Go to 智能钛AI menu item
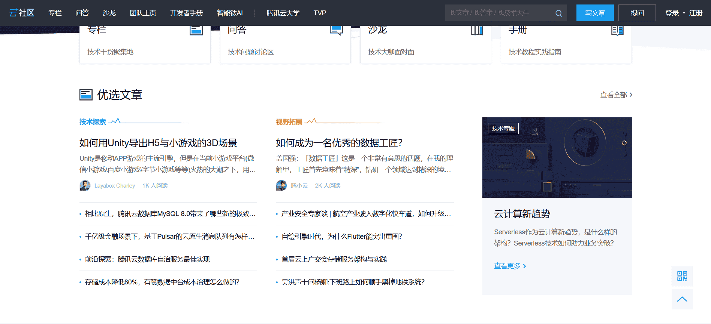The width and height of the screenshot is (711, 324). (230, 13)
